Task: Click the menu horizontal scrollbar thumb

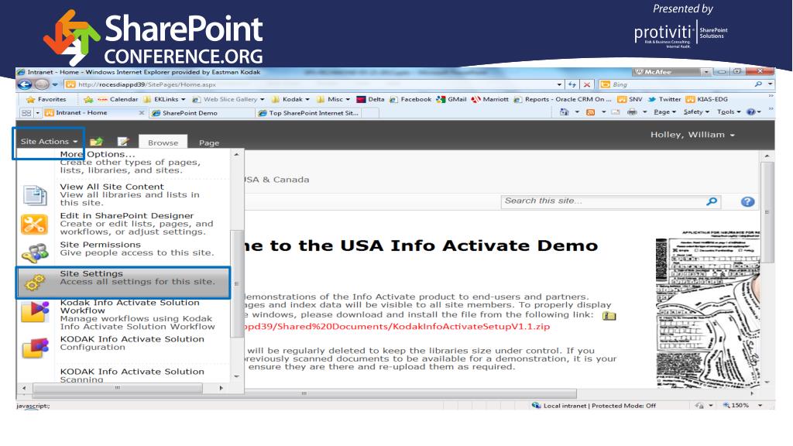Action: (x=118, y=388)
